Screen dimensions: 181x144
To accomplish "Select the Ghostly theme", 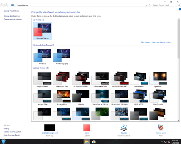I will [x=81, y=97].
